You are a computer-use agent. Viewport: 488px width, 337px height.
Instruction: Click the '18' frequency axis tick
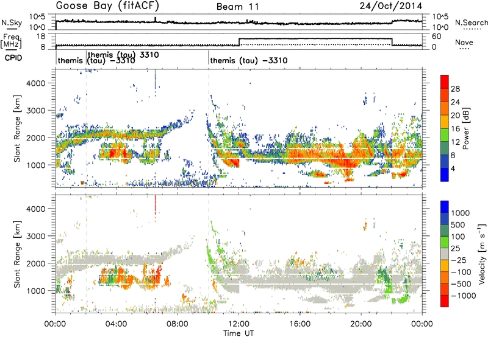[x=41, y=36]
